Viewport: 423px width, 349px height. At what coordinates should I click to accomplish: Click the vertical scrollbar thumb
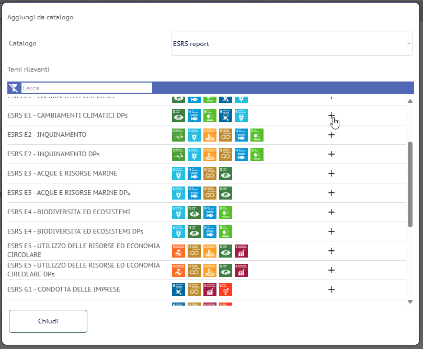point(410,183)
